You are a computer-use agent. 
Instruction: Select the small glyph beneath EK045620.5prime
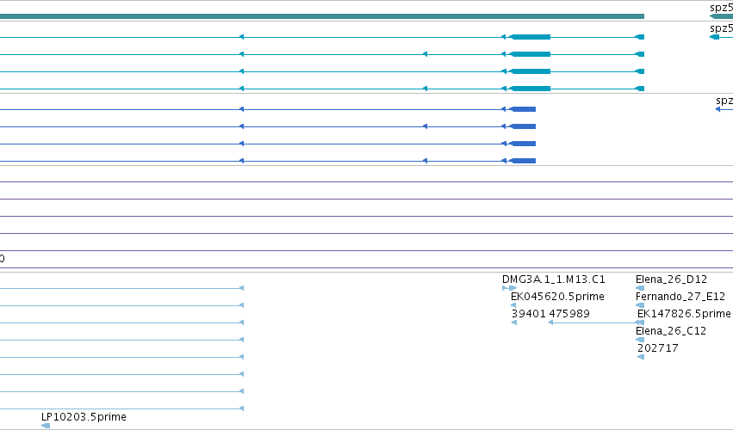[x=513, y=305]
